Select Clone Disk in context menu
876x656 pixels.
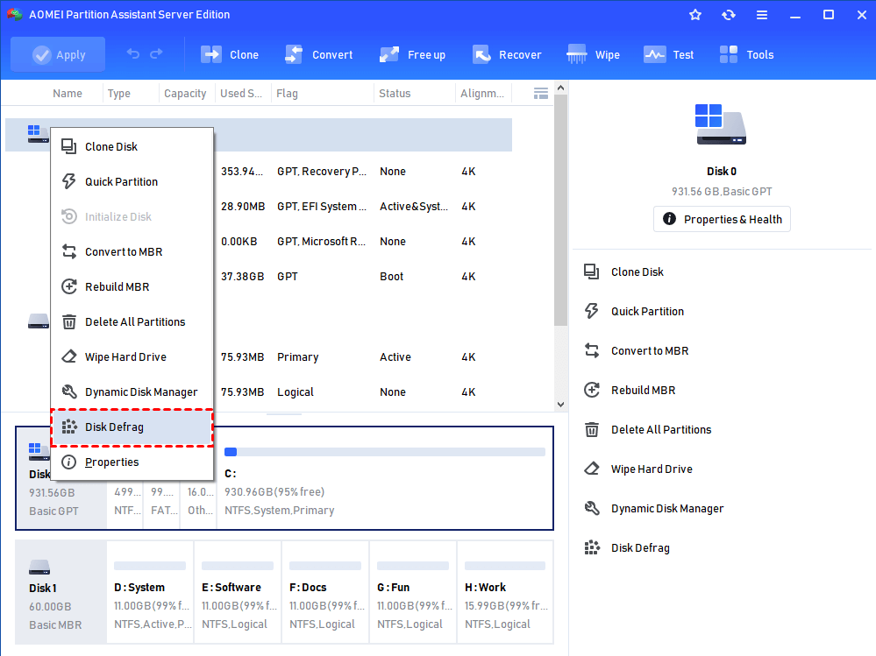coord(132,147)
